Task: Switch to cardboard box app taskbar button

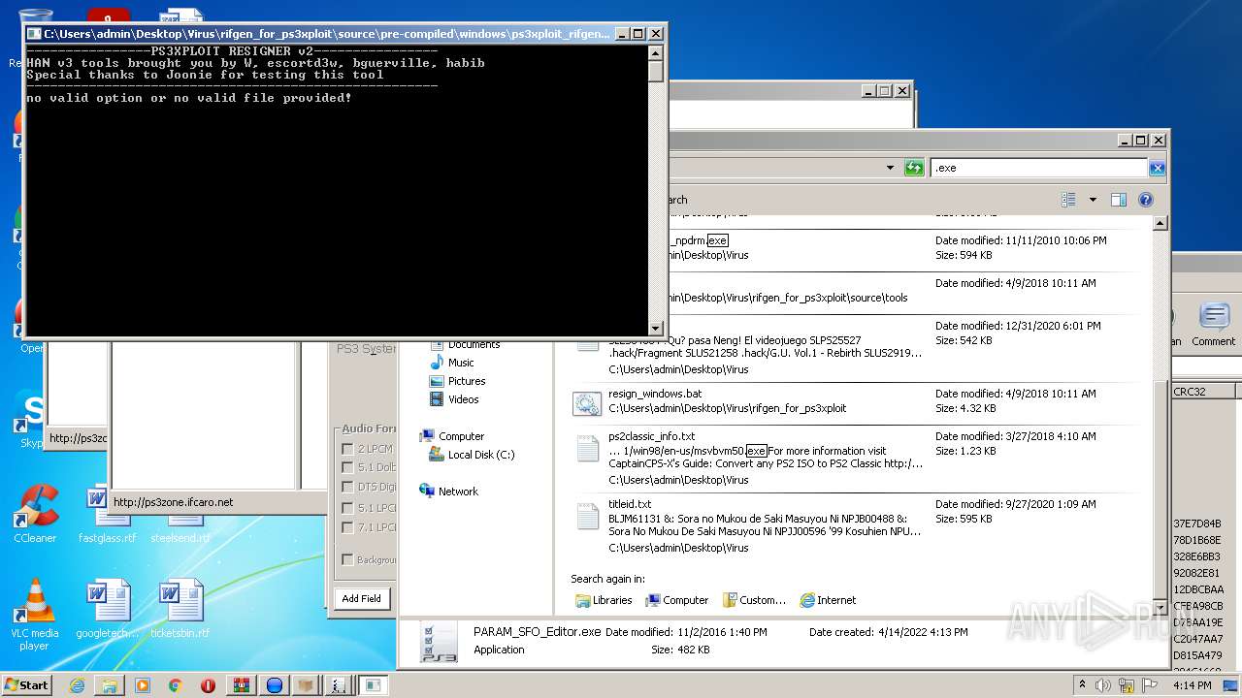Action: tap(306, 685)
